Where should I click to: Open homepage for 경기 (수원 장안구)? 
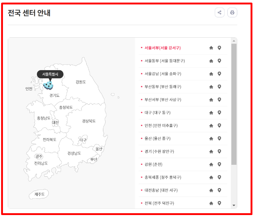pos(211,151)
